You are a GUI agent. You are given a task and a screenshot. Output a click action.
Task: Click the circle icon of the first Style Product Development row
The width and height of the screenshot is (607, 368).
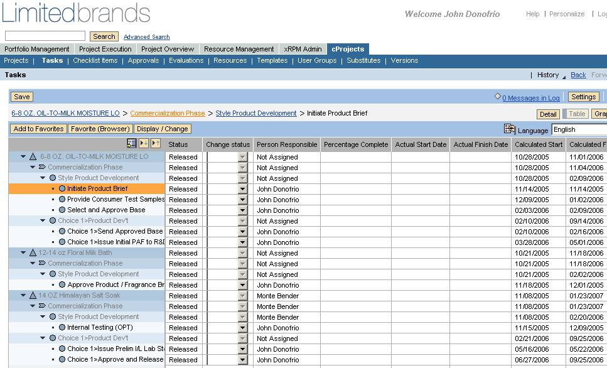[53, 178]
